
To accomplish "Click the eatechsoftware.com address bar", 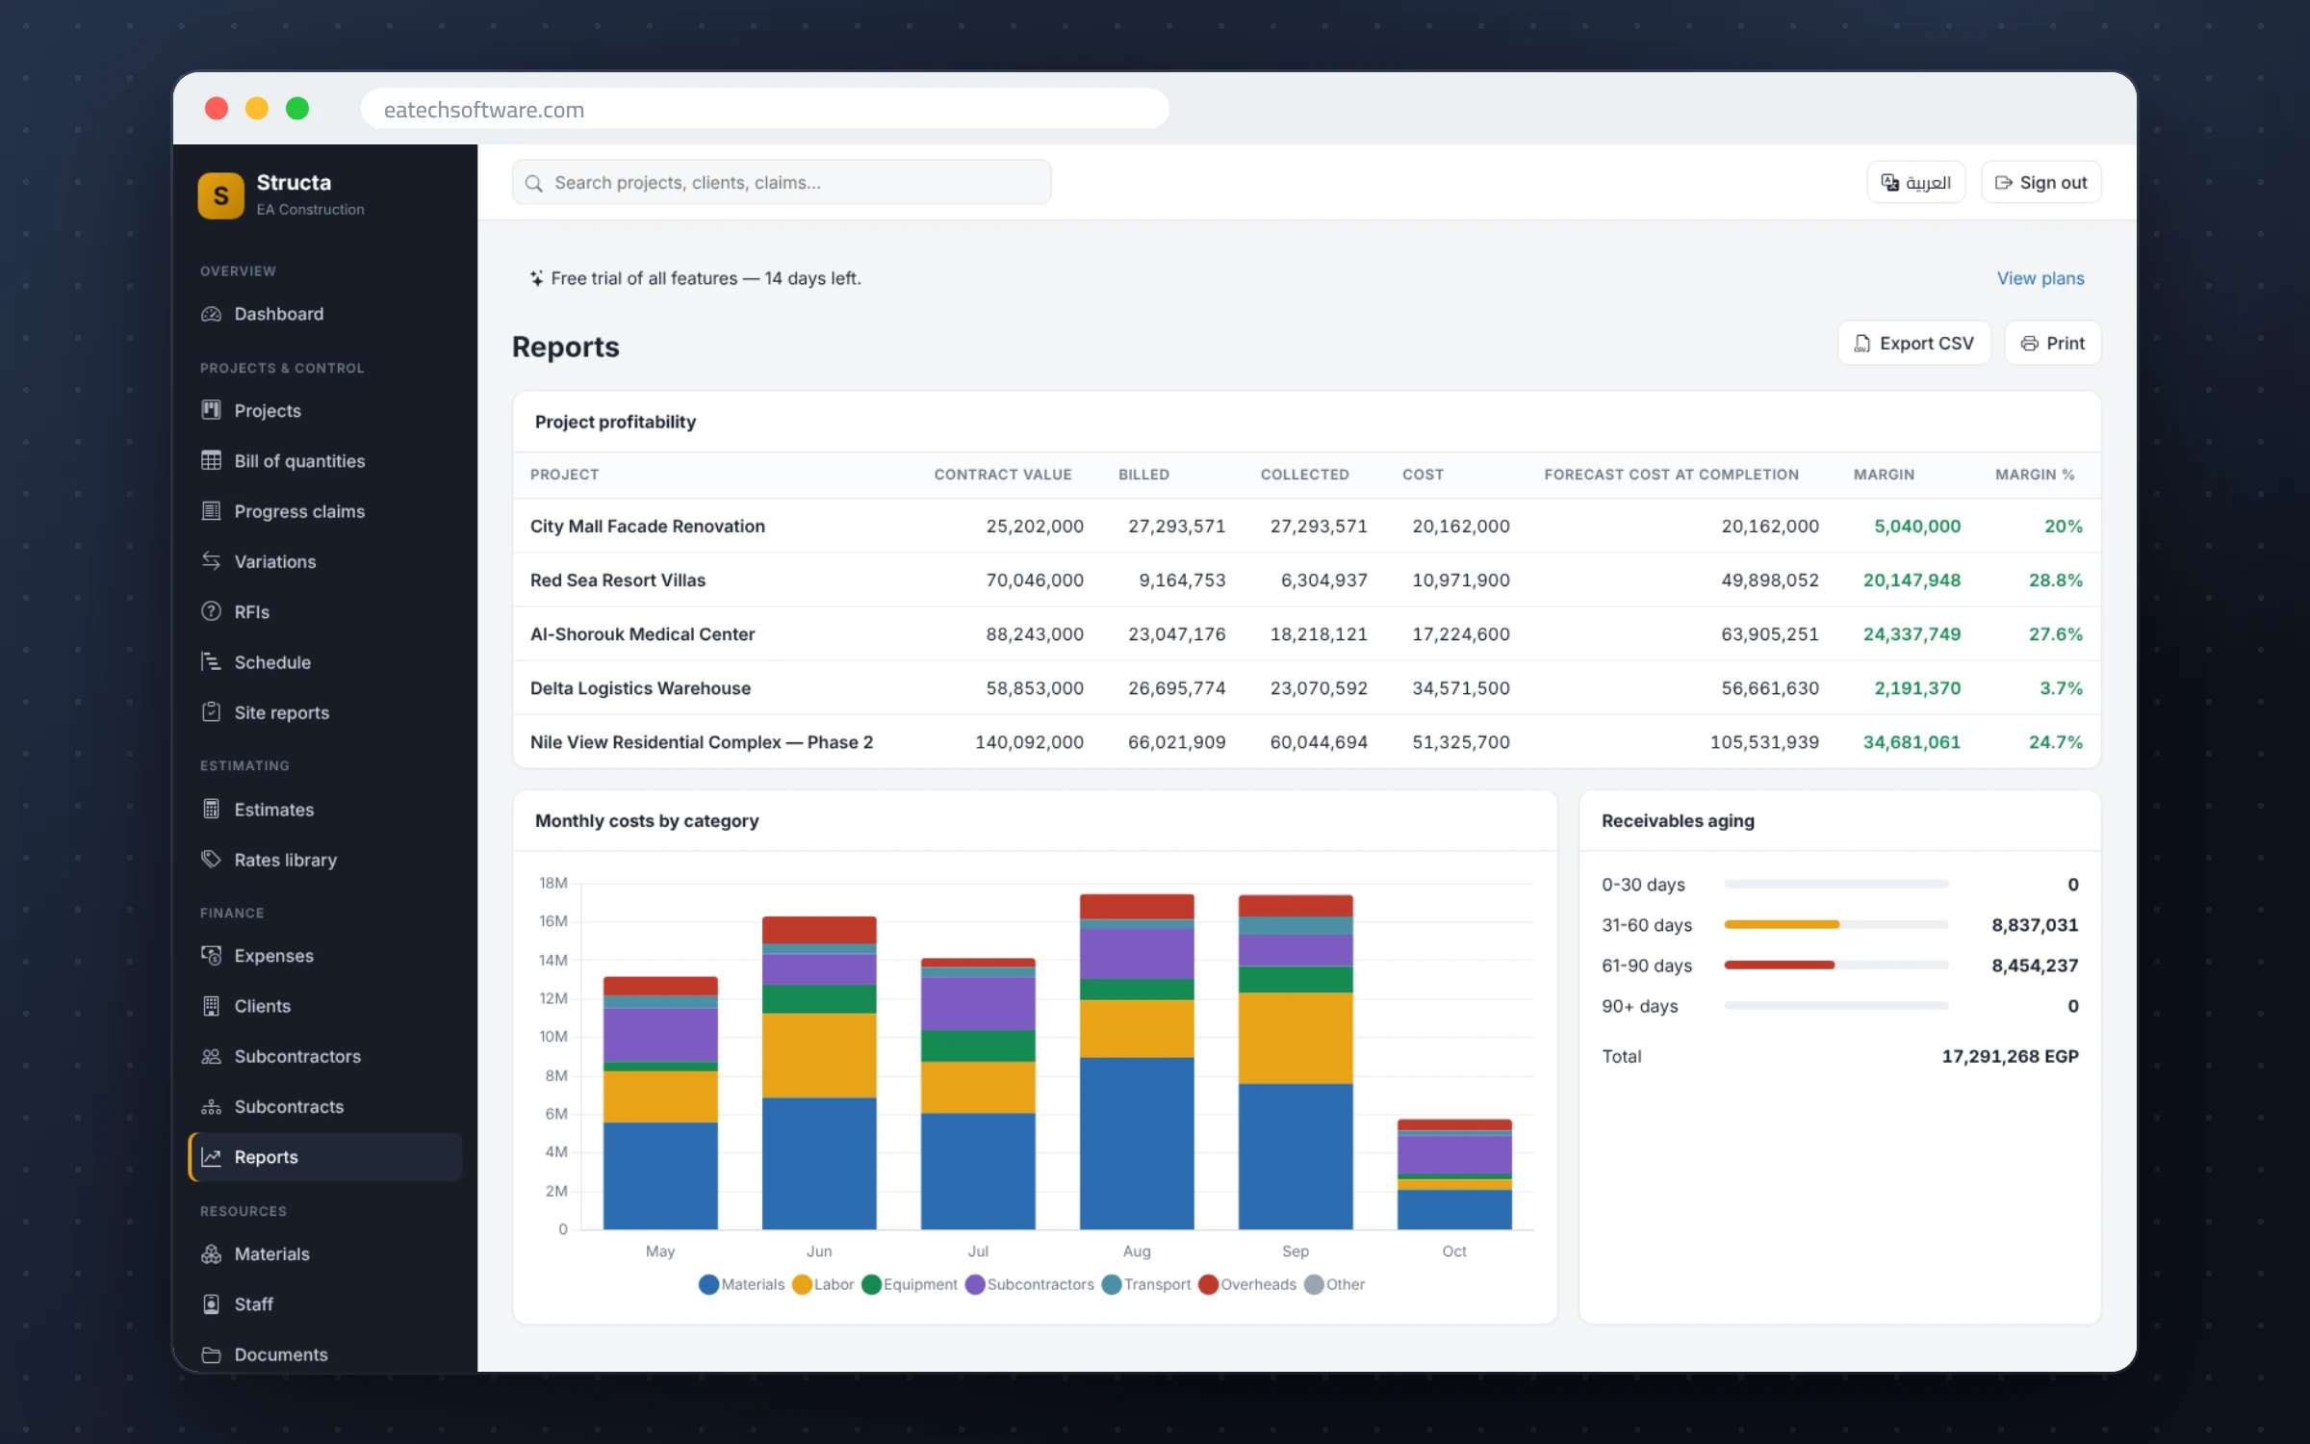I will [x=765, y=110].
